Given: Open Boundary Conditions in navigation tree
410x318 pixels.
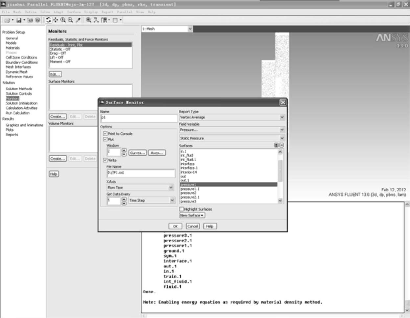Looking at the screenshot, I should tap(22, 62).
